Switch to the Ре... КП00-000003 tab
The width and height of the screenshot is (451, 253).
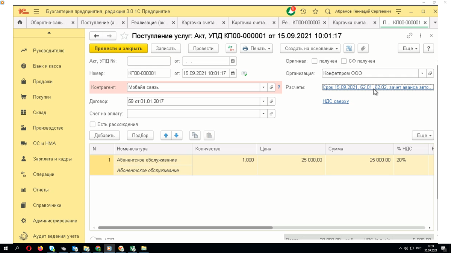click(x=303, y=22)
